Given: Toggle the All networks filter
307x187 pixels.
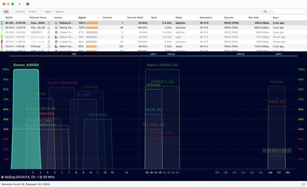Looking at the screenshot, I should pyautogui.click(x=6, y=12).
